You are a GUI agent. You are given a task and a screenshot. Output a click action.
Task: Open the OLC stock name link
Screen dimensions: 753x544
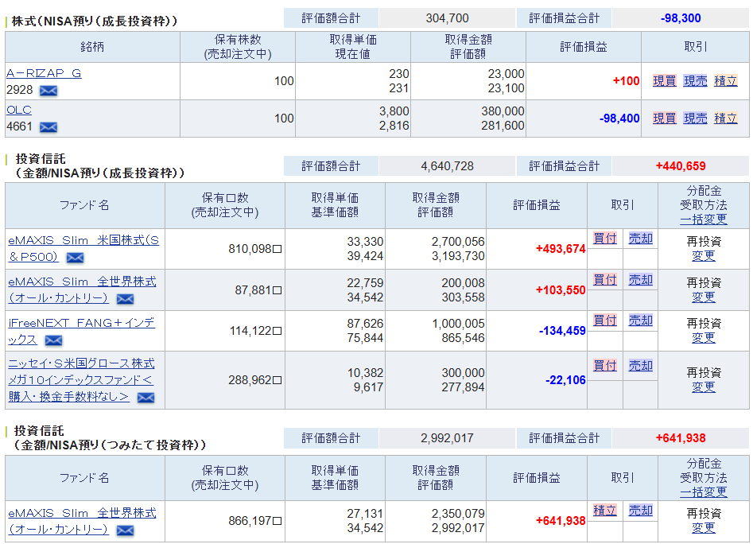coord(19,111)
